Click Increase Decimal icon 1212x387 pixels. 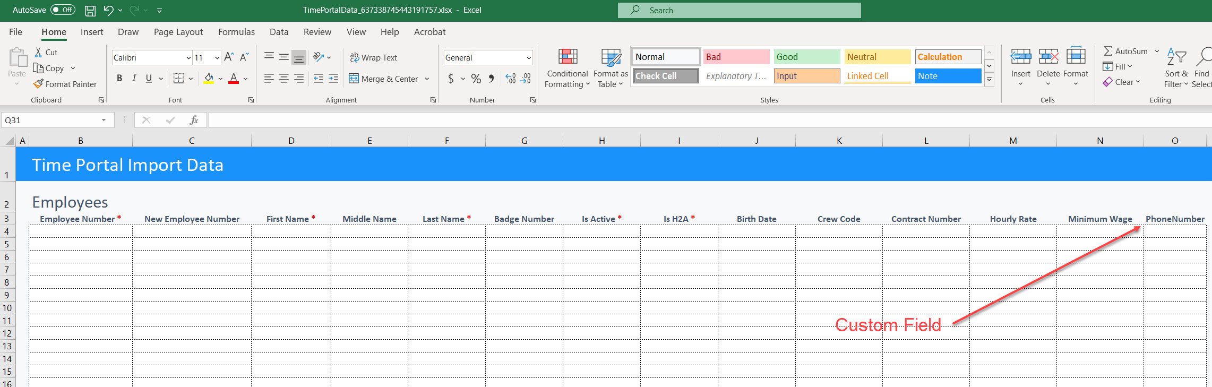[x=511, y=79]
